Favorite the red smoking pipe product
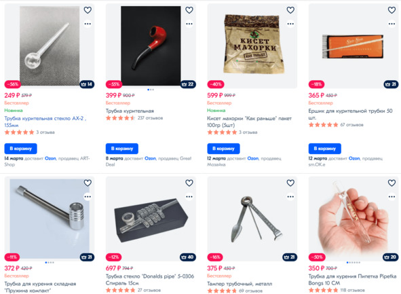Viewport: 401px width, 294px height. pos(189,10)
